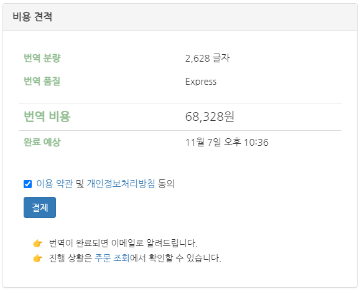Viewport: 362px width, 294px height.
Task: Open the 주문 조회 order lookup link
Action: point(112,258)
